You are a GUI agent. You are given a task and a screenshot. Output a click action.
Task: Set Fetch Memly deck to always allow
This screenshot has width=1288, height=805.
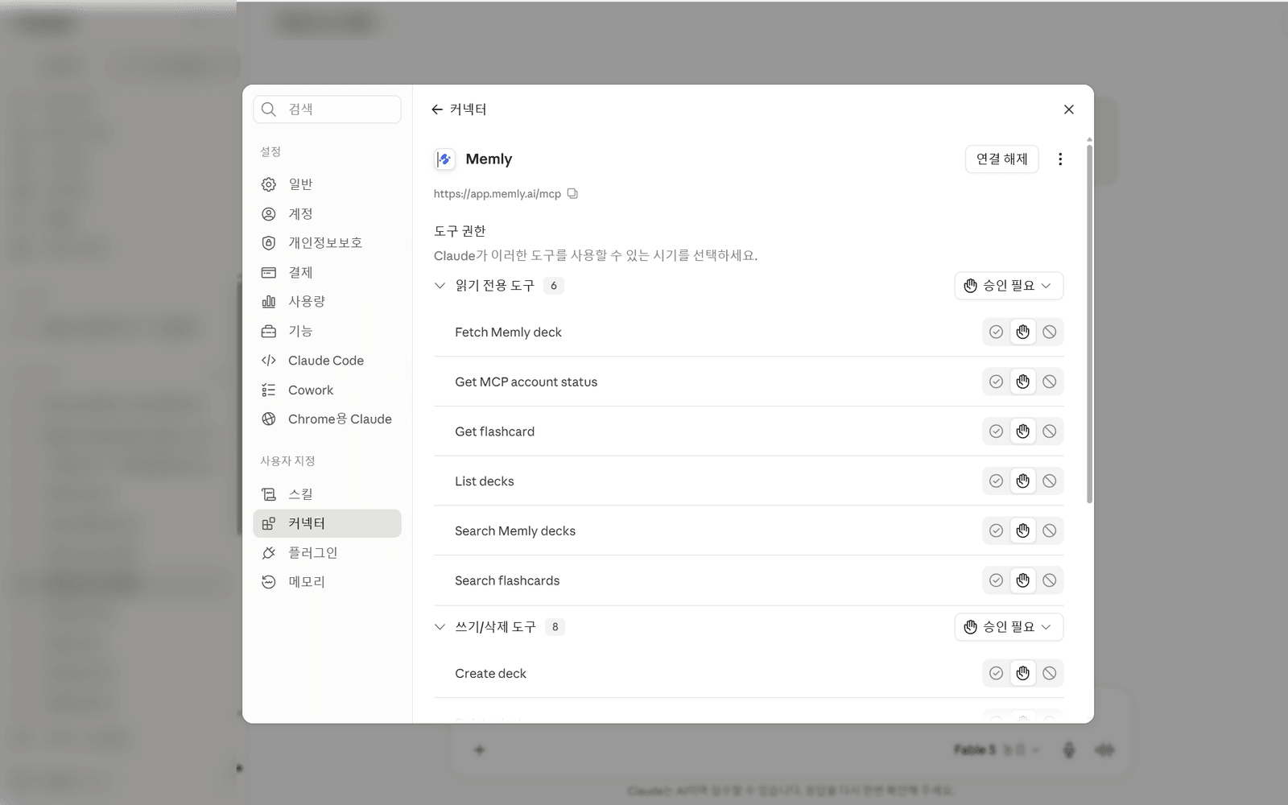[x=996, y=332]
